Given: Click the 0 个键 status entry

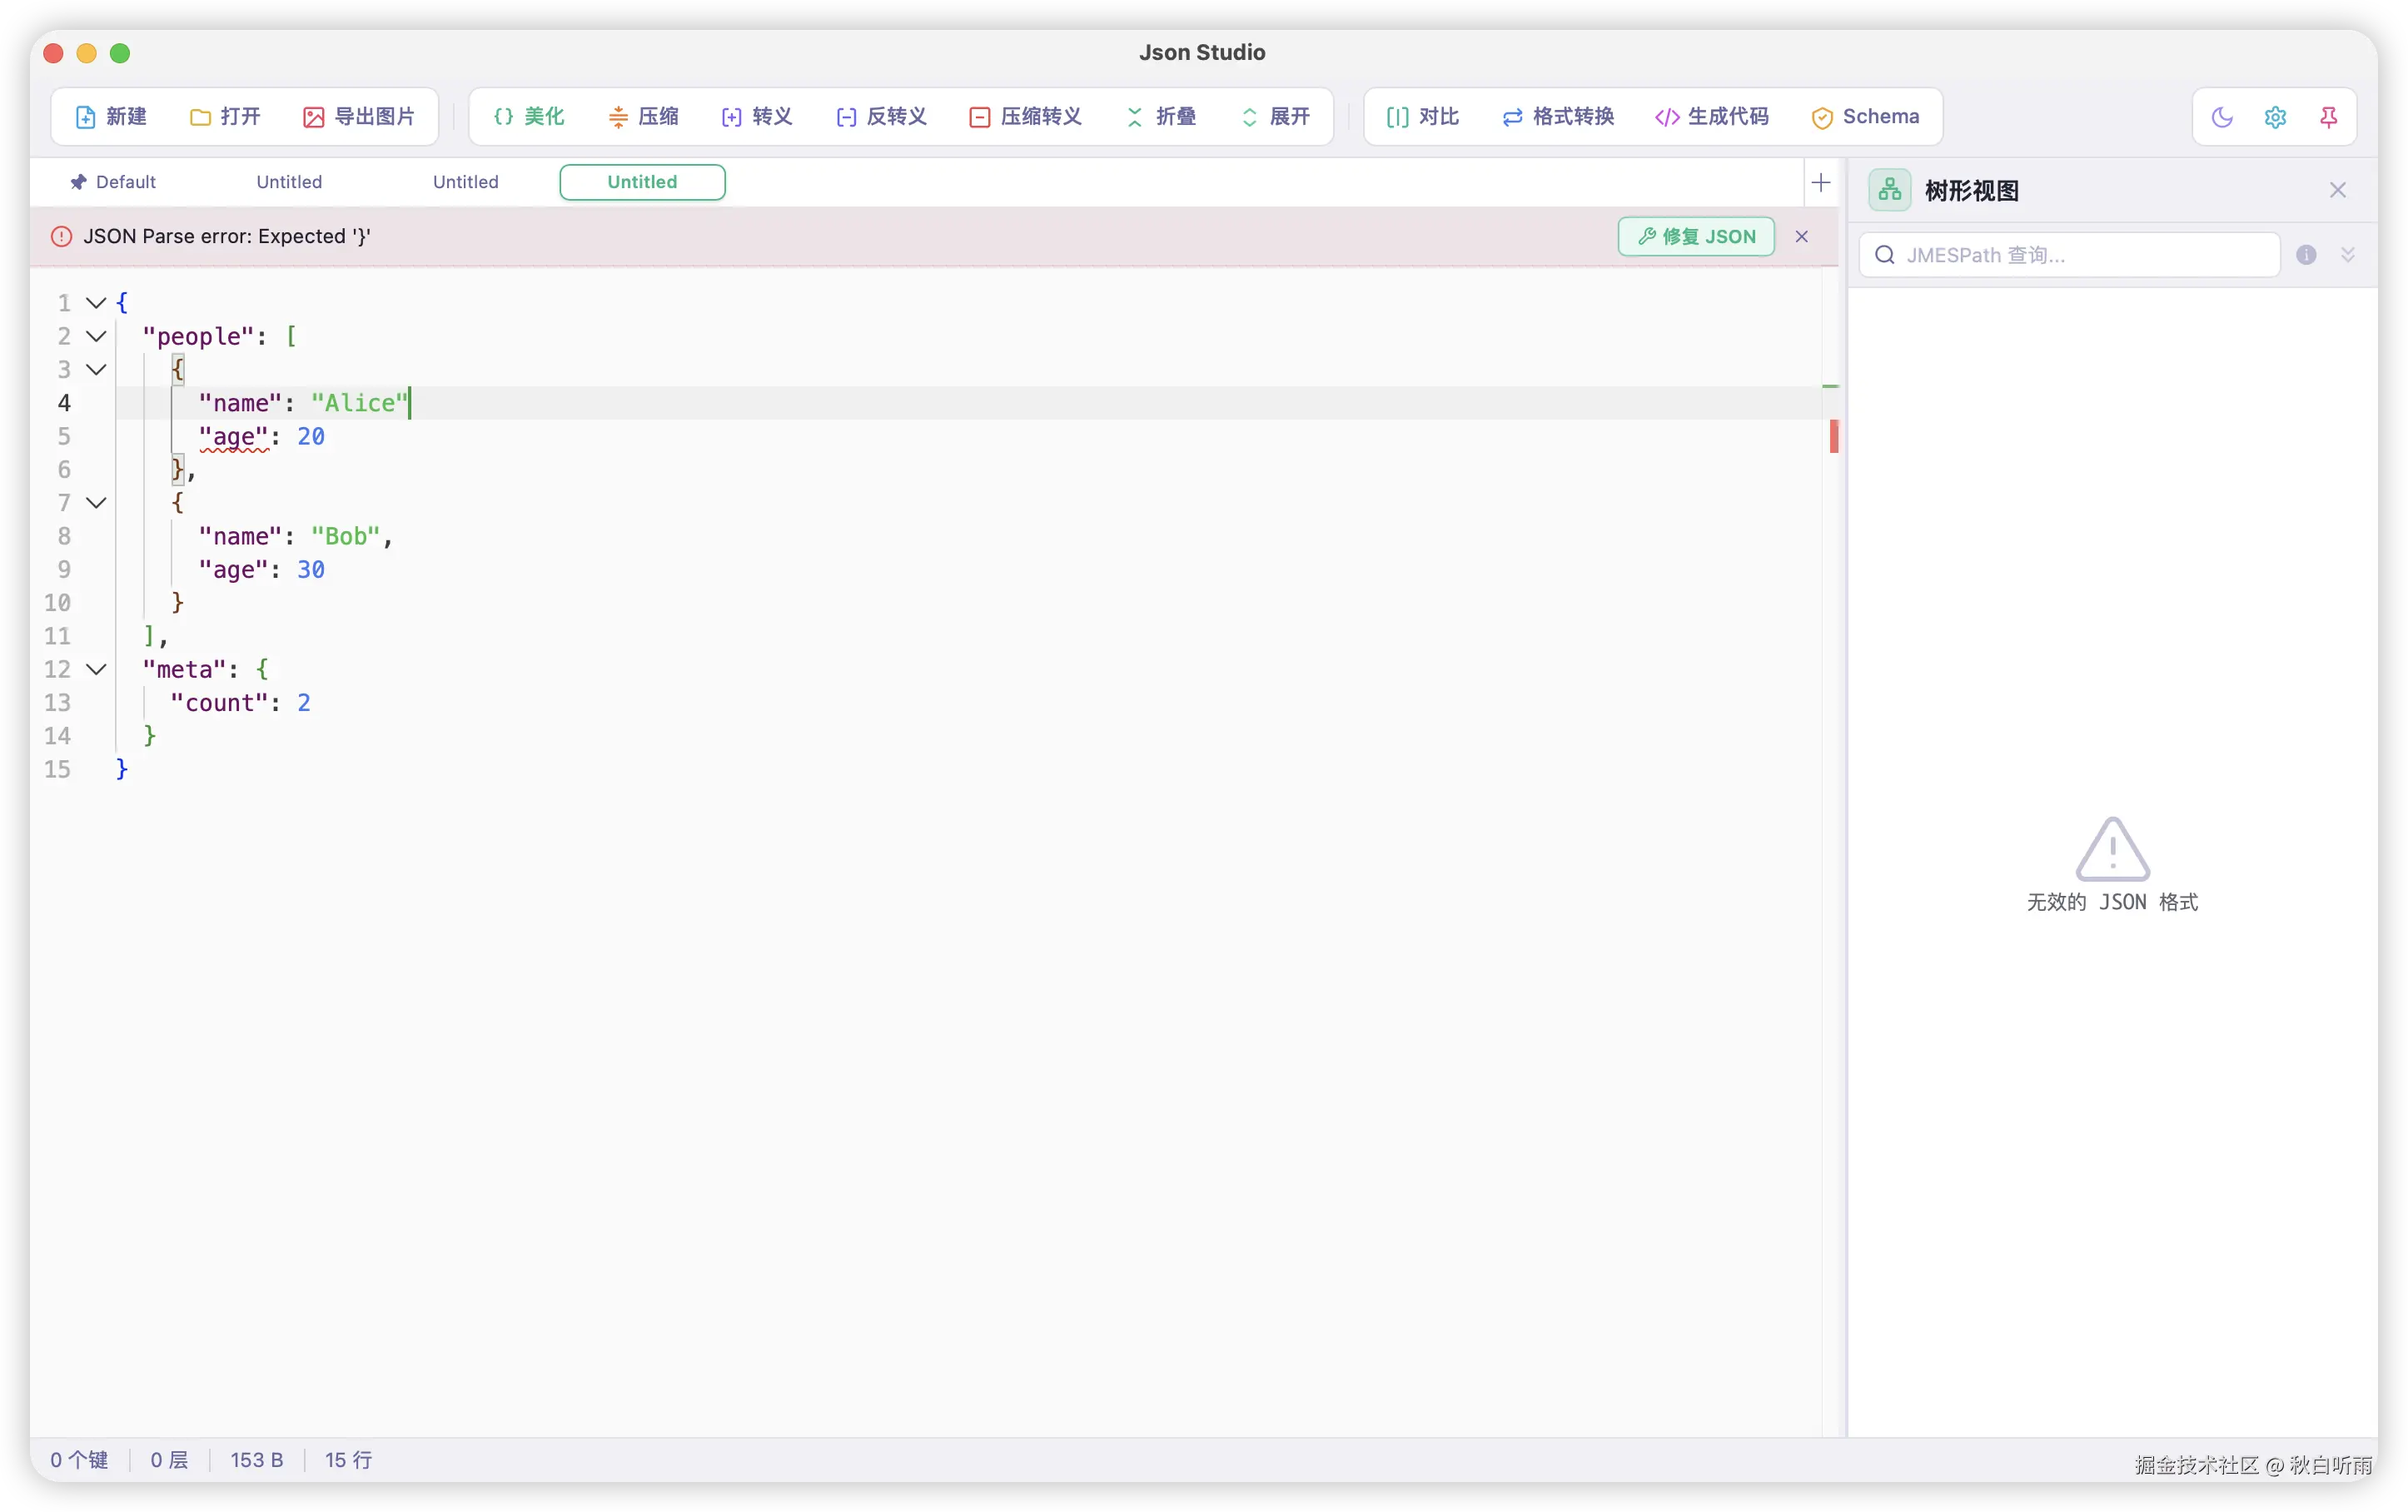Looking at the screenshot, I should pyautogui.click(x=79, y=1460).
